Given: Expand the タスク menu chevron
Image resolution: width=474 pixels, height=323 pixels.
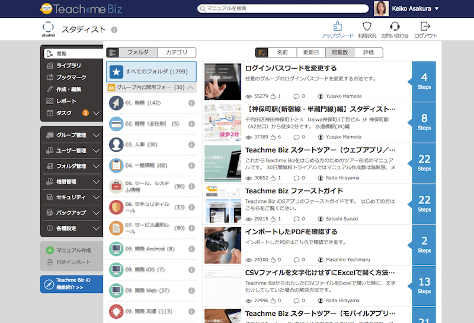Looking at the screenshot, I should click(96, 113).
